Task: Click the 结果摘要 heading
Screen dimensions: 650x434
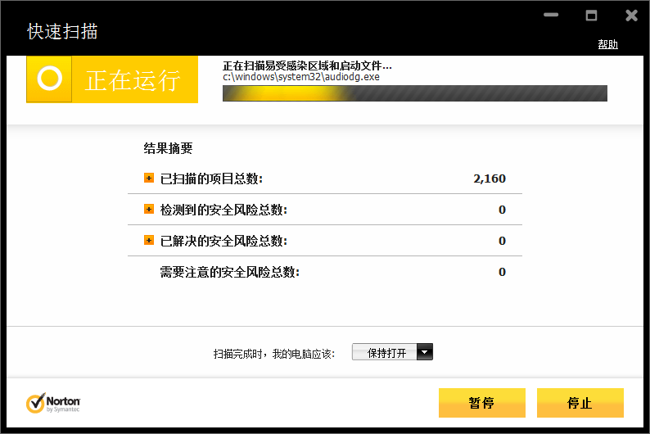Action: (x=168, y=148)
